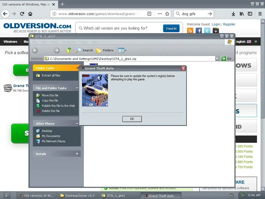
Task: Click the Login link
Action: [x=216, y=24]
